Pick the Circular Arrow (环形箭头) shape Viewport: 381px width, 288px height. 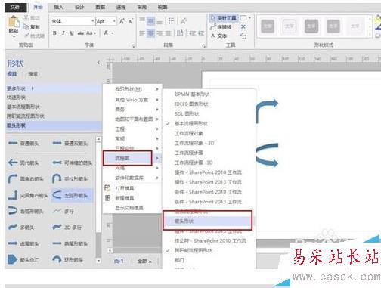[x=67, y=259]
